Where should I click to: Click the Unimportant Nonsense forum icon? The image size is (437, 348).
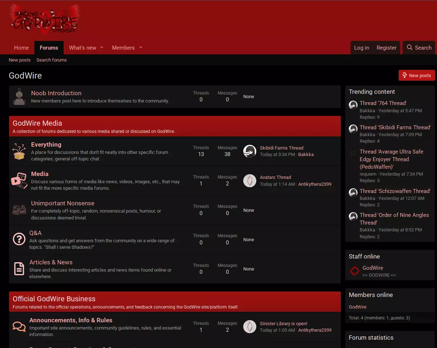19,210
